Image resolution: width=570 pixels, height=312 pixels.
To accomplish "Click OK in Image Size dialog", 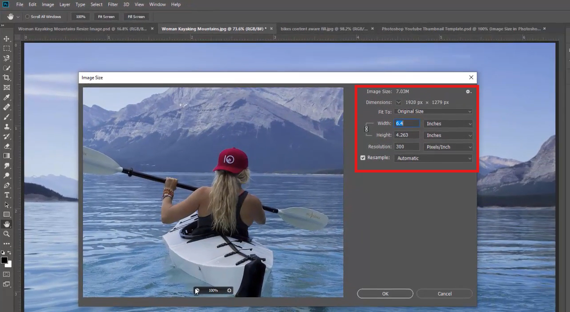I will pyautogui.click(x=385, y=294).
